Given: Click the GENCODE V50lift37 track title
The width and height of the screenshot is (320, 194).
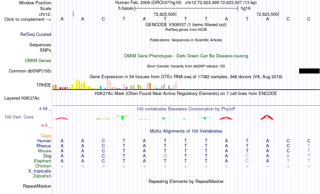Looking at the screenshot, I should (186, 25).
